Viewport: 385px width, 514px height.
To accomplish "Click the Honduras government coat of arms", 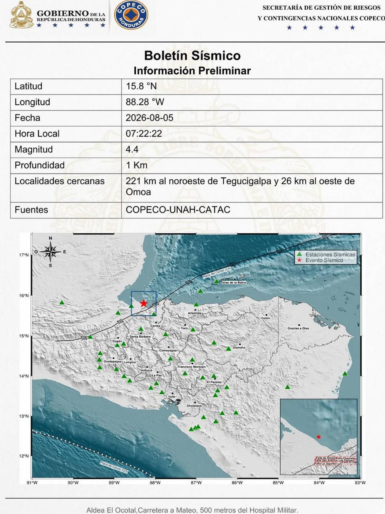I will tap(21, 15).
